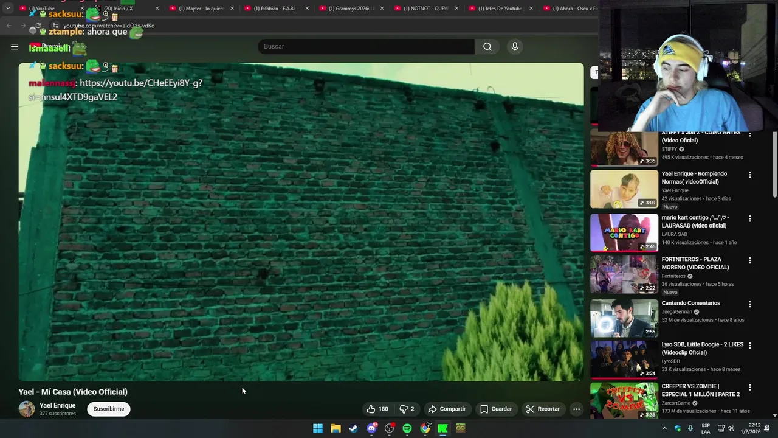
Task: Open Windows Start menu
Action: (x=318, y=428)
